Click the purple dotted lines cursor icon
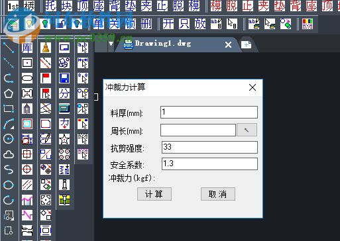Screen dimensions: 340x241 coord(83,154)
